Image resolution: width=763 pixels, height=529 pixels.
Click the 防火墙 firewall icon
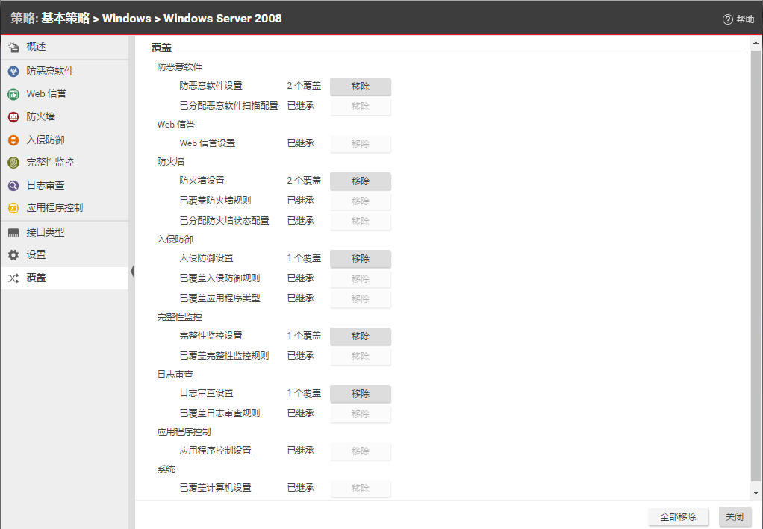click(13, 117)
